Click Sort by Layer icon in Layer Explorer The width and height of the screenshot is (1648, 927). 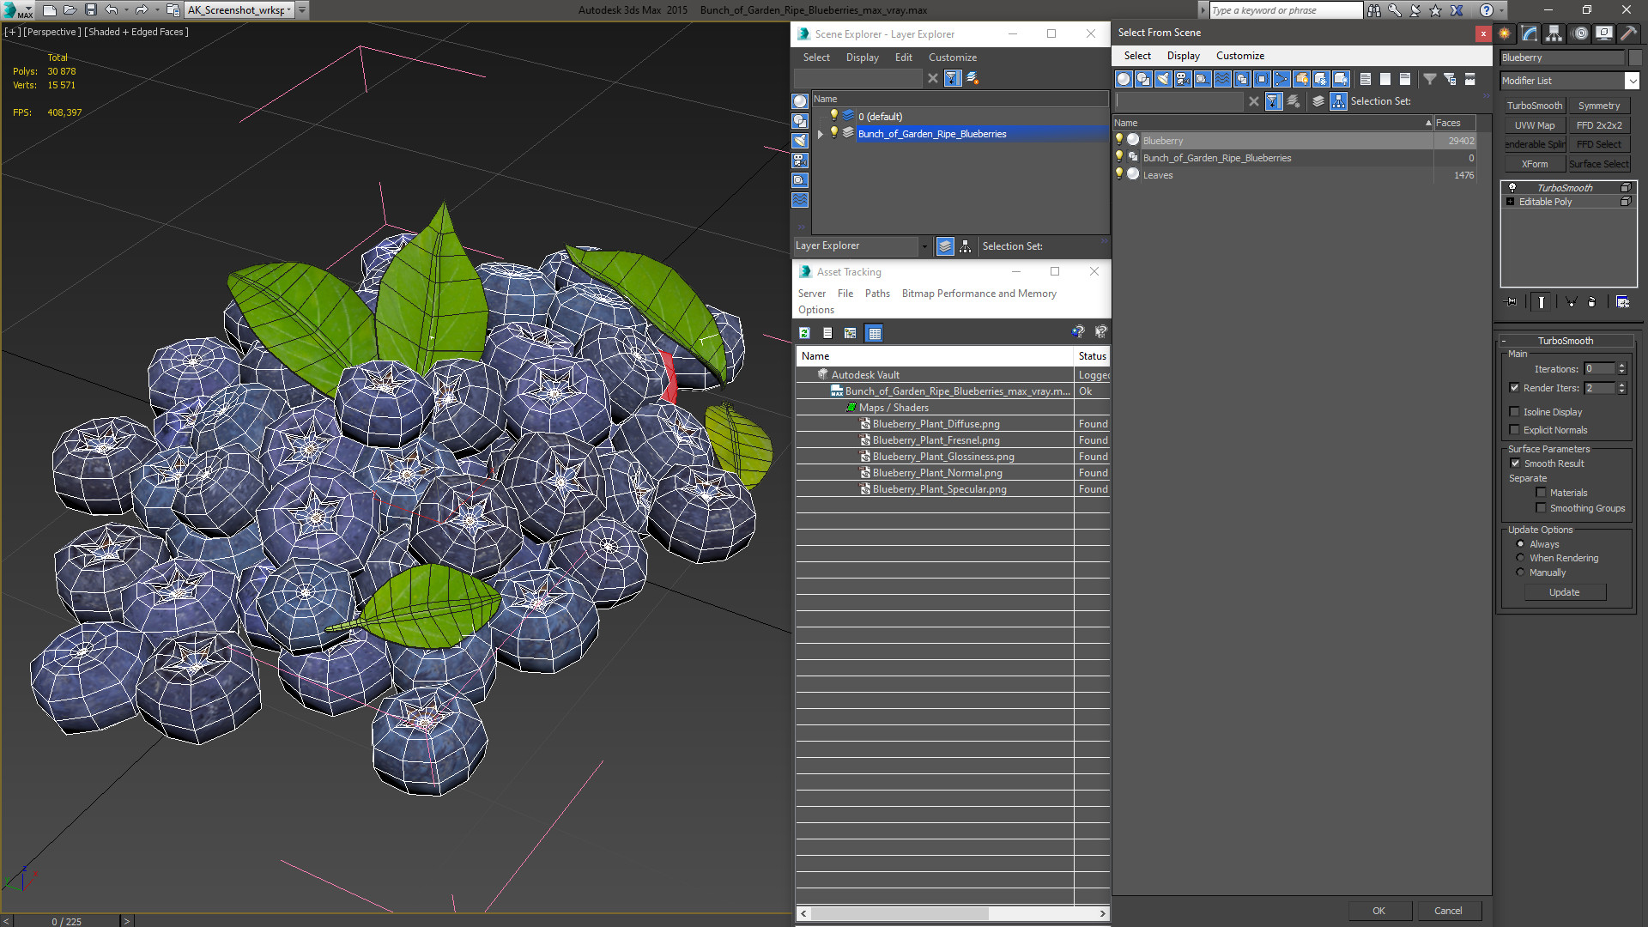click(945, 246)
